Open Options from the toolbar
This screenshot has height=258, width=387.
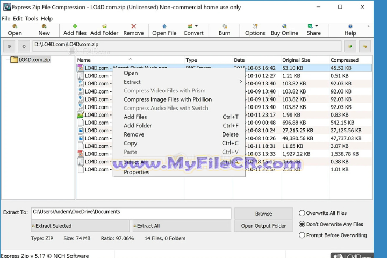pos(255,30)
